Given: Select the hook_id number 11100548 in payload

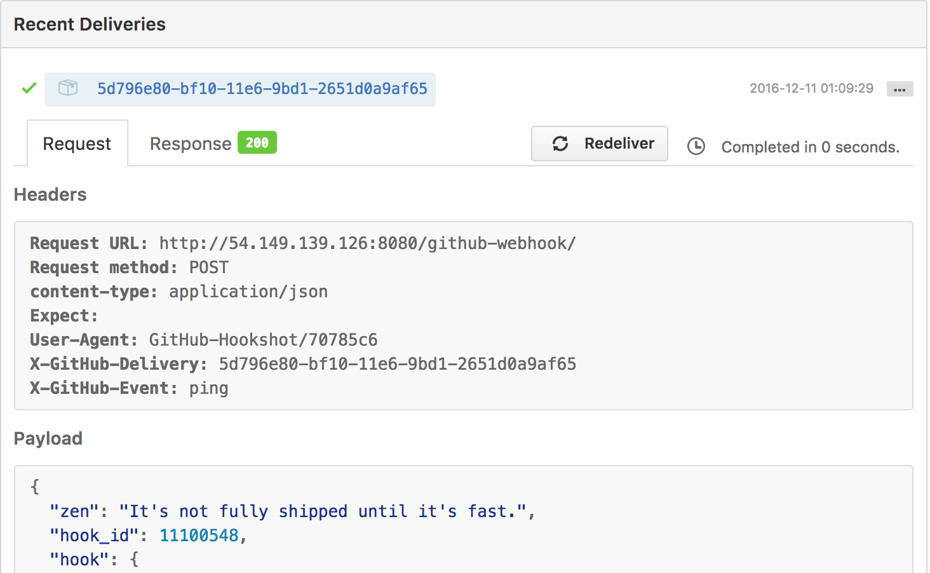Looking at the screenshot, I should (x=200, y=535).
